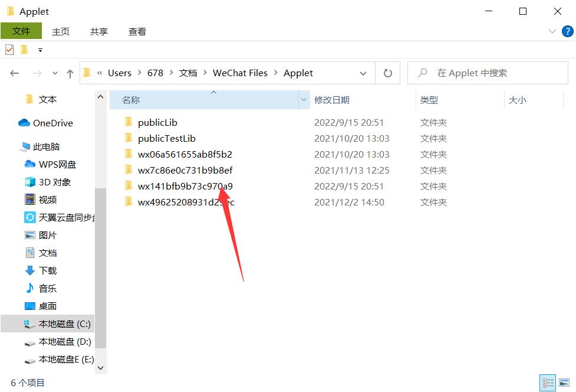Screen dimensions: 576x392
Task: Select the publicLib folder
Action: (x=157, y=122)
